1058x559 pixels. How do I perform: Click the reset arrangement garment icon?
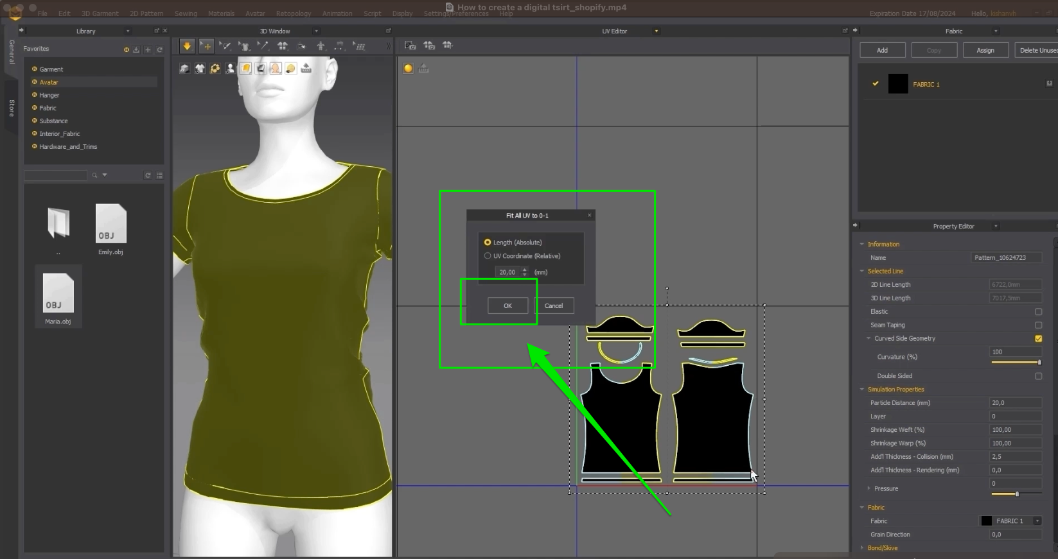[x=283, y=46]
